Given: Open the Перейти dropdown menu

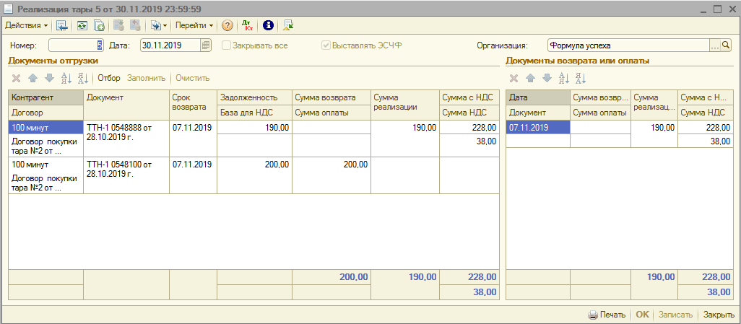Looking at the screenshot, I should [194, 25].
